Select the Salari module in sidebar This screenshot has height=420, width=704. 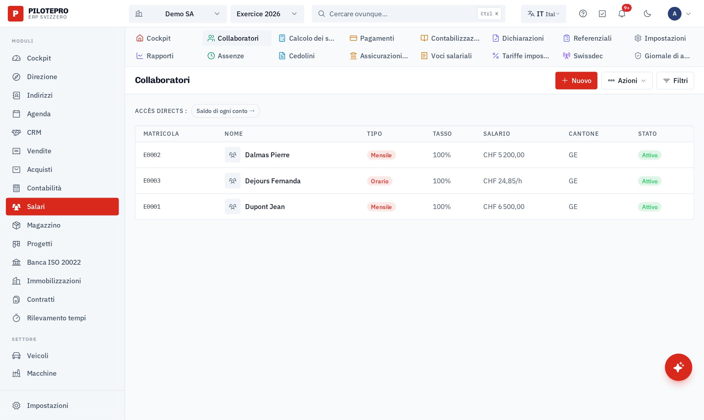[62, 206]
